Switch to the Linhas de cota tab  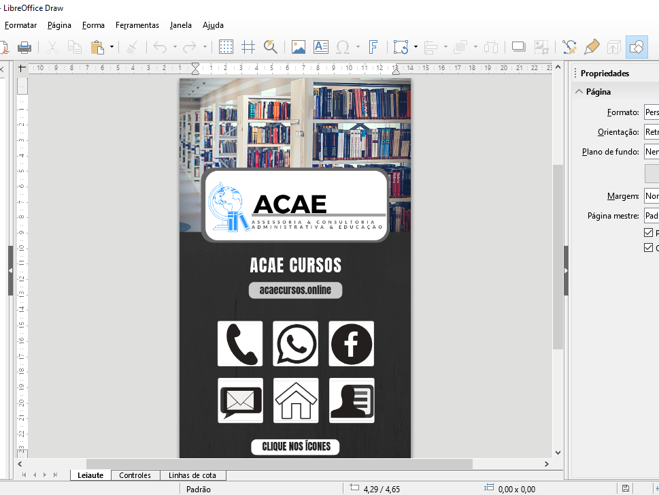[x=192, y=475]
